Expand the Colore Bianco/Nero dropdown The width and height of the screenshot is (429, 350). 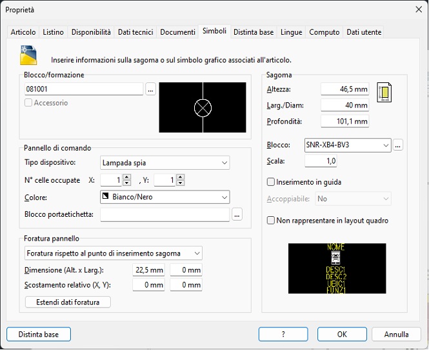[165, 197]
